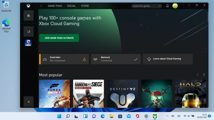Screen dimensions: 214x120
Task: Open Rainbow Six Siege game tile
Action: click(88, 94)
